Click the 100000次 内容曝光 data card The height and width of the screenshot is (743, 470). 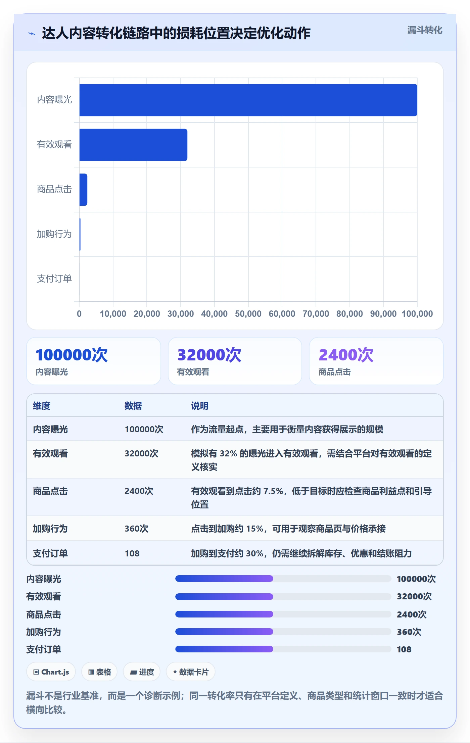click(94, 361)
